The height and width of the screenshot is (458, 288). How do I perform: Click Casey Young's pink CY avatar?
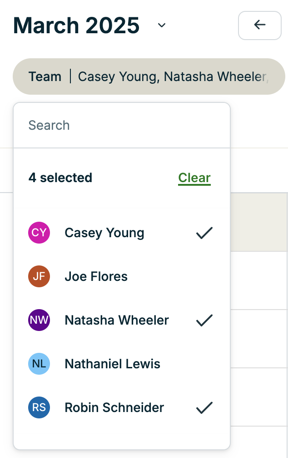click(x=39, y=233)
